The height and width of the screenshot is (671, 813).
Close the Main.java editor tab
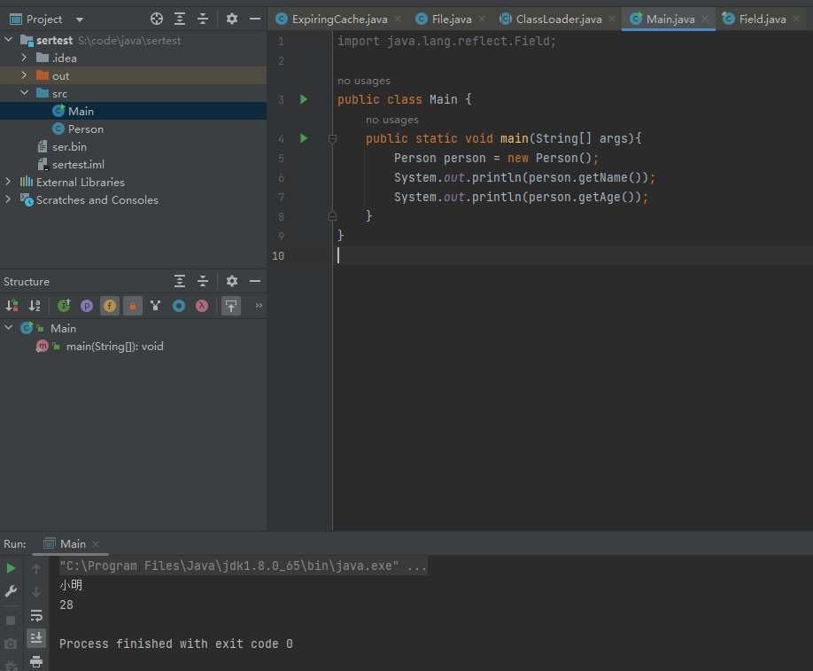[705, 19]
